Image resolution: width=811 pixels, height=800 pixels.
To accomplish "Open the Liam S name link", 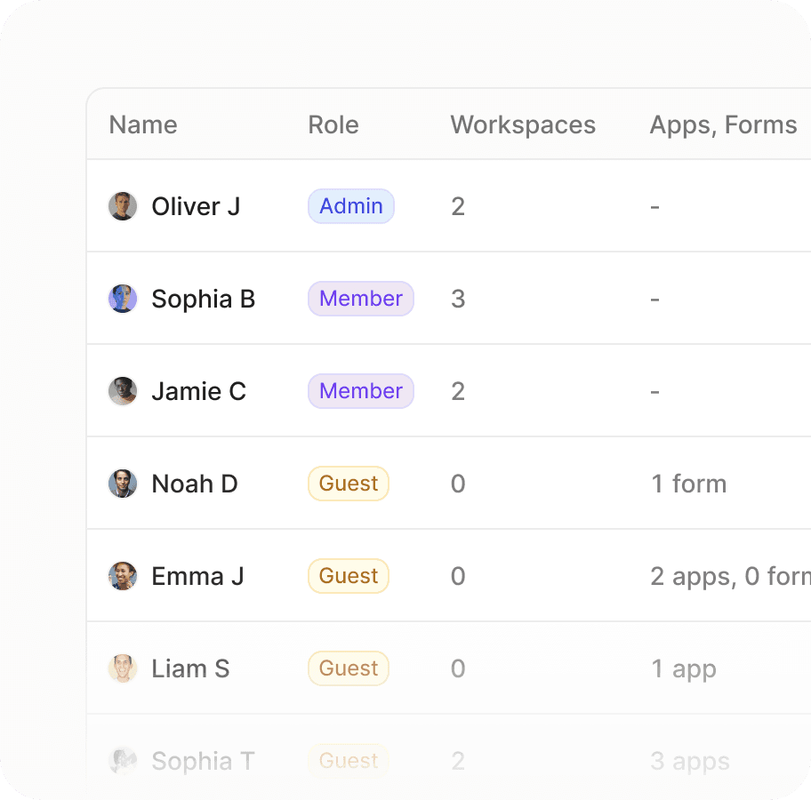I will click(190, 668).
